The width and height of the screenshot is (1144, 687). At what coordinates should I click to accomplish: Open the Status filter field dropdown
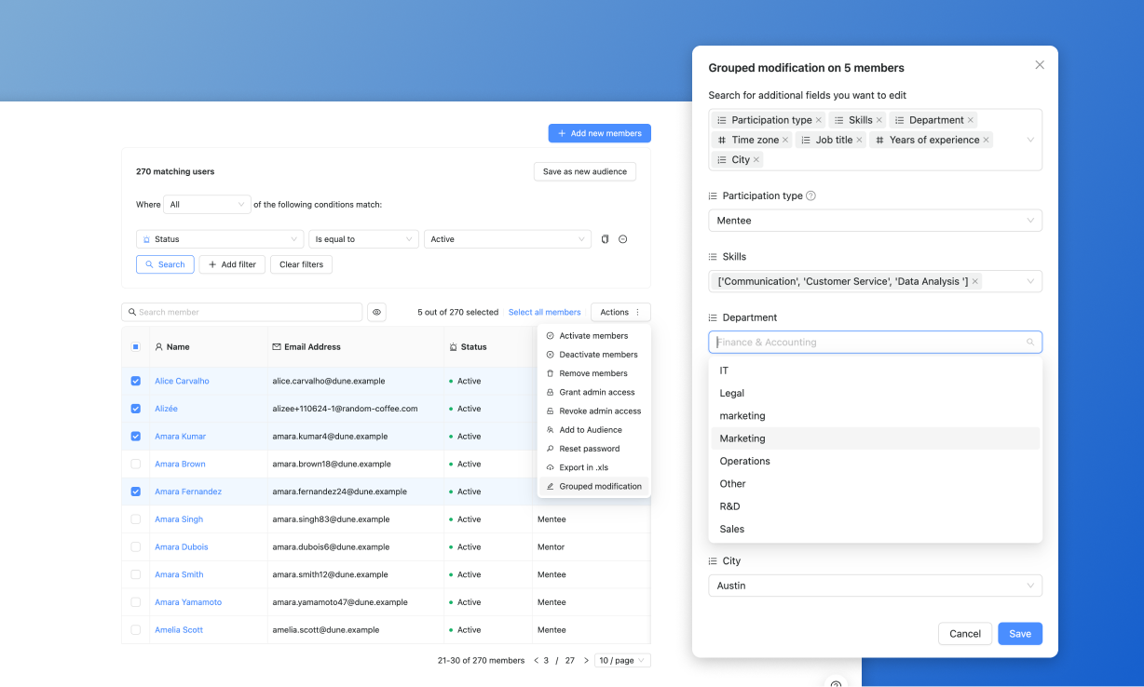220,239
